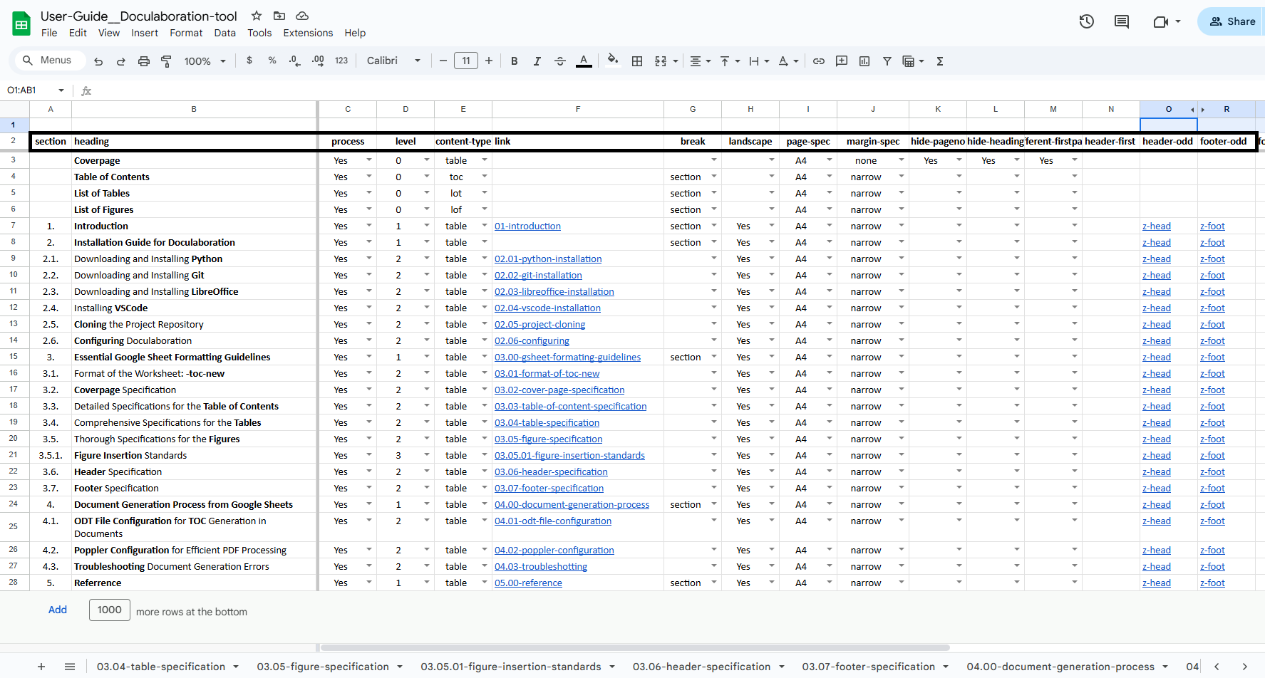This screenshot has height=678, width=1265.
Task: Open the comments panel icon
Action: [x=1122, y=21]
